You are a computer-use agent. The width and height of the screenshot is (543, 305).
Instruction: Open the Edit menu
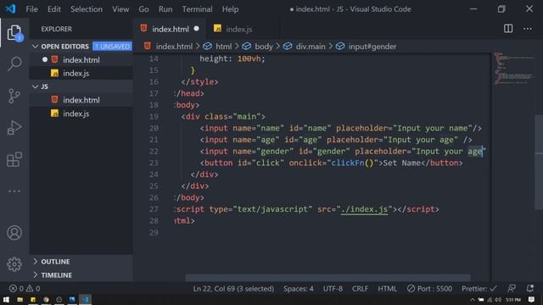pyautogui.click(x=54, y=9)
